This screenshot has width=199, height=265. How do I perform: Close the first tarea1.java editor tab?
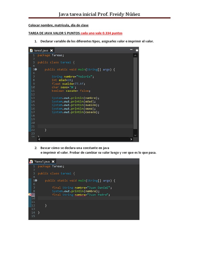click(52, 50)
